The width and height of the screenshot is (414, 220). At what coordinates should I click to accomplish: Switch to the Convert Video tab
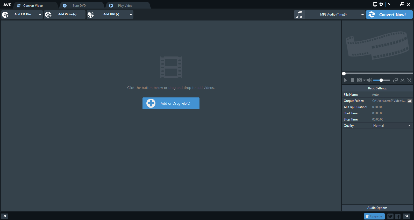click(x=36, y=5)
